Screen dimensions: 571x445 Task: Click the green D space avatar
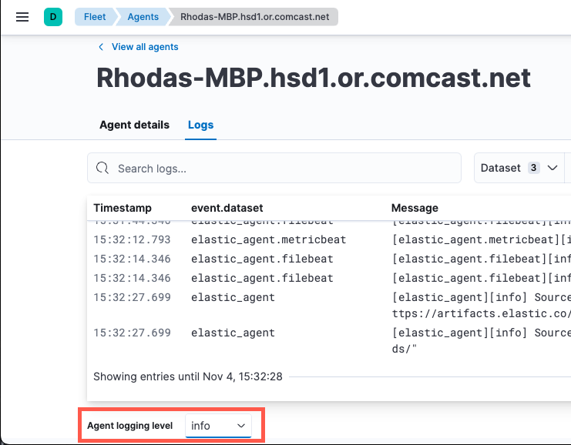[53, 16]
